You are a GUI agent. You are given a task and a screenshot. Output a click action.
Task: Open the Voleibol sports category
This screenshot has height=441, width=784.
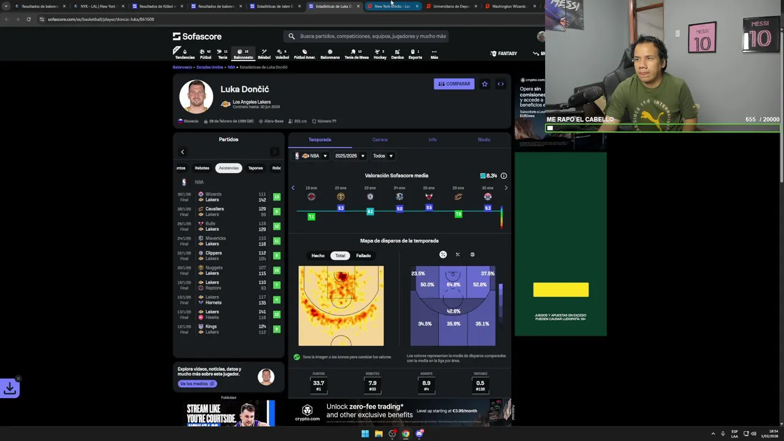pyautogui.click(x=282, y=54)
